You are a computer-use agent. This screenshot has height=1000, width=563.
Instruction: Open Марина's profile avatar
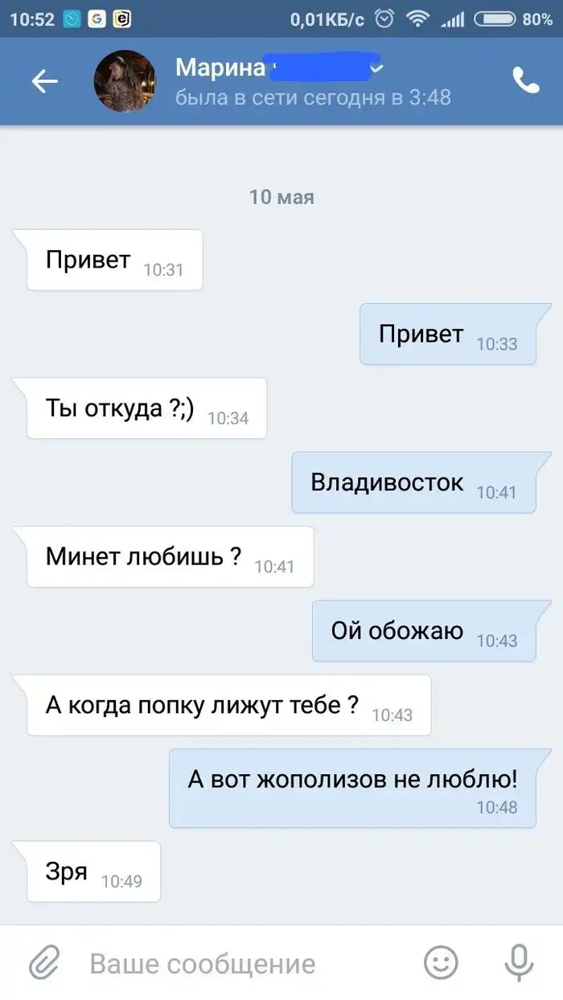[x=125, y=81]
